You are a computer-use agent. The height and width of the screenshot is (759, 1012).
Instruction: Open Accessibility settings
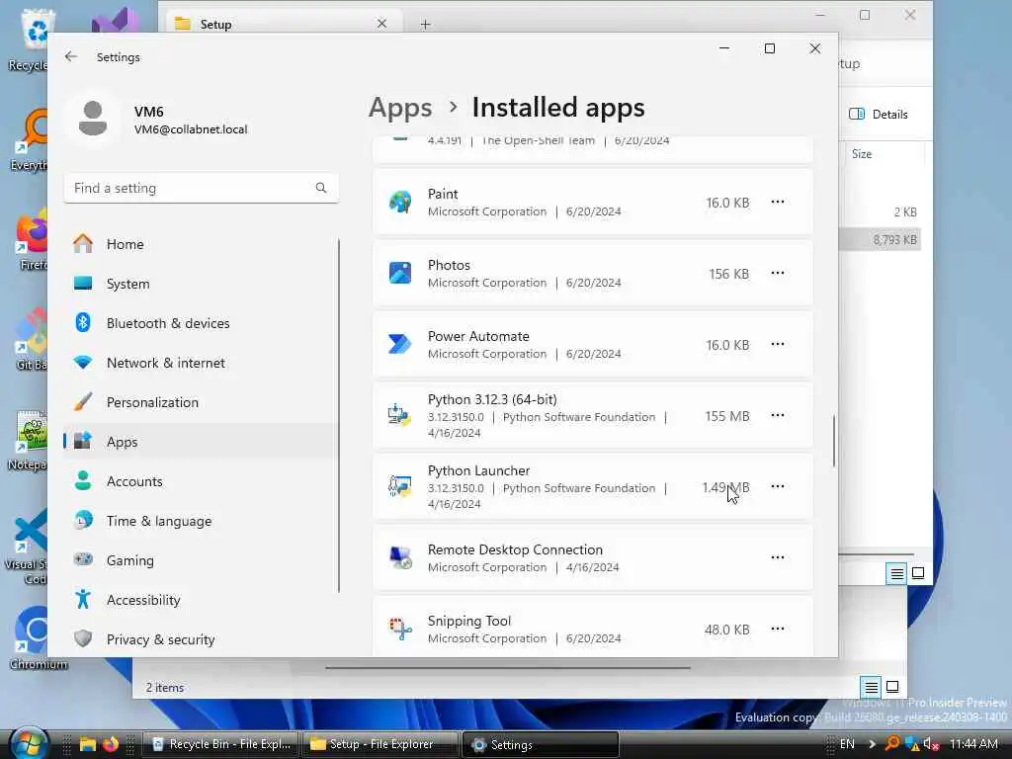(201, 600)
